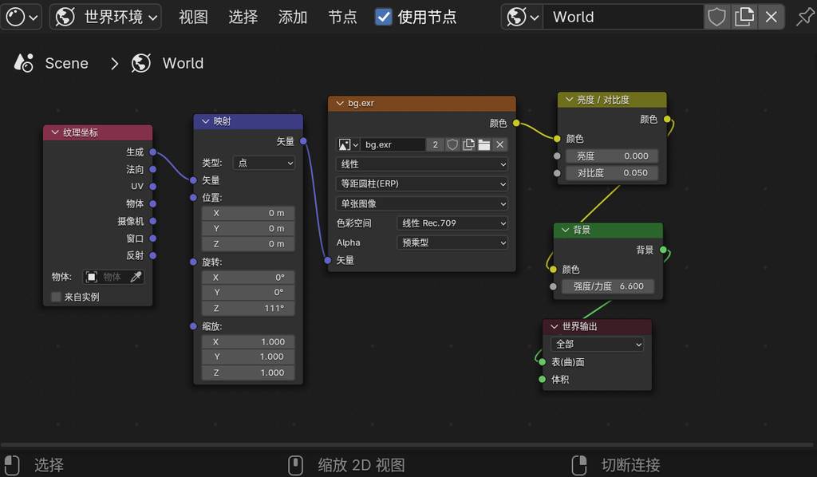Toggle fake user shield on bg.exr image
Image resolution: width=817 pixels, height=477 pixels.
(452, 144)
